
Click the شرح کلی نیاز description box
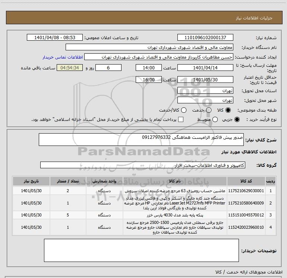(141, 140)
